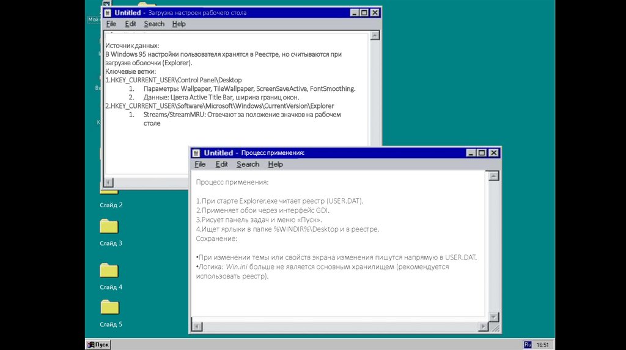Maximize the Процесс применения window
Viewport: 626px width, 350px height.
pos(482,153)
